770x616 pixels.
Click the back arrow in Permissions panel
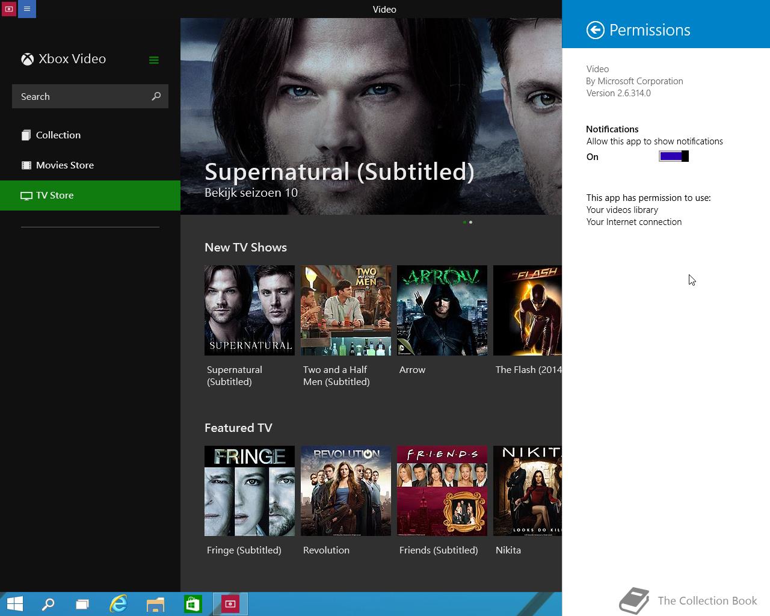tap(595, 30)
